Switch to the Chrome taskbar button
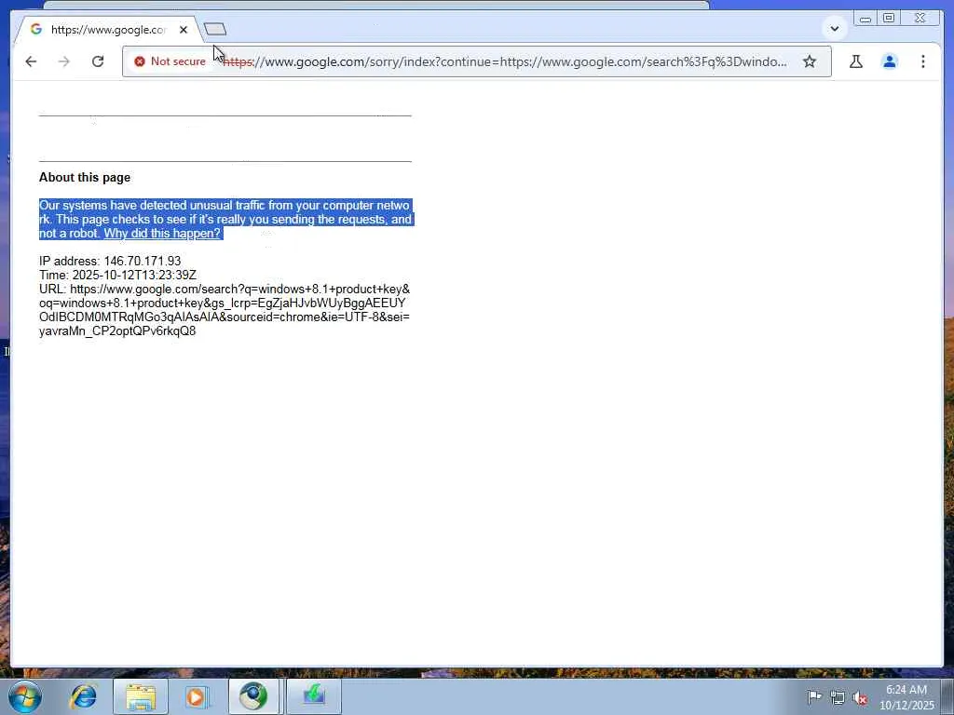 (x=253, y=696)
